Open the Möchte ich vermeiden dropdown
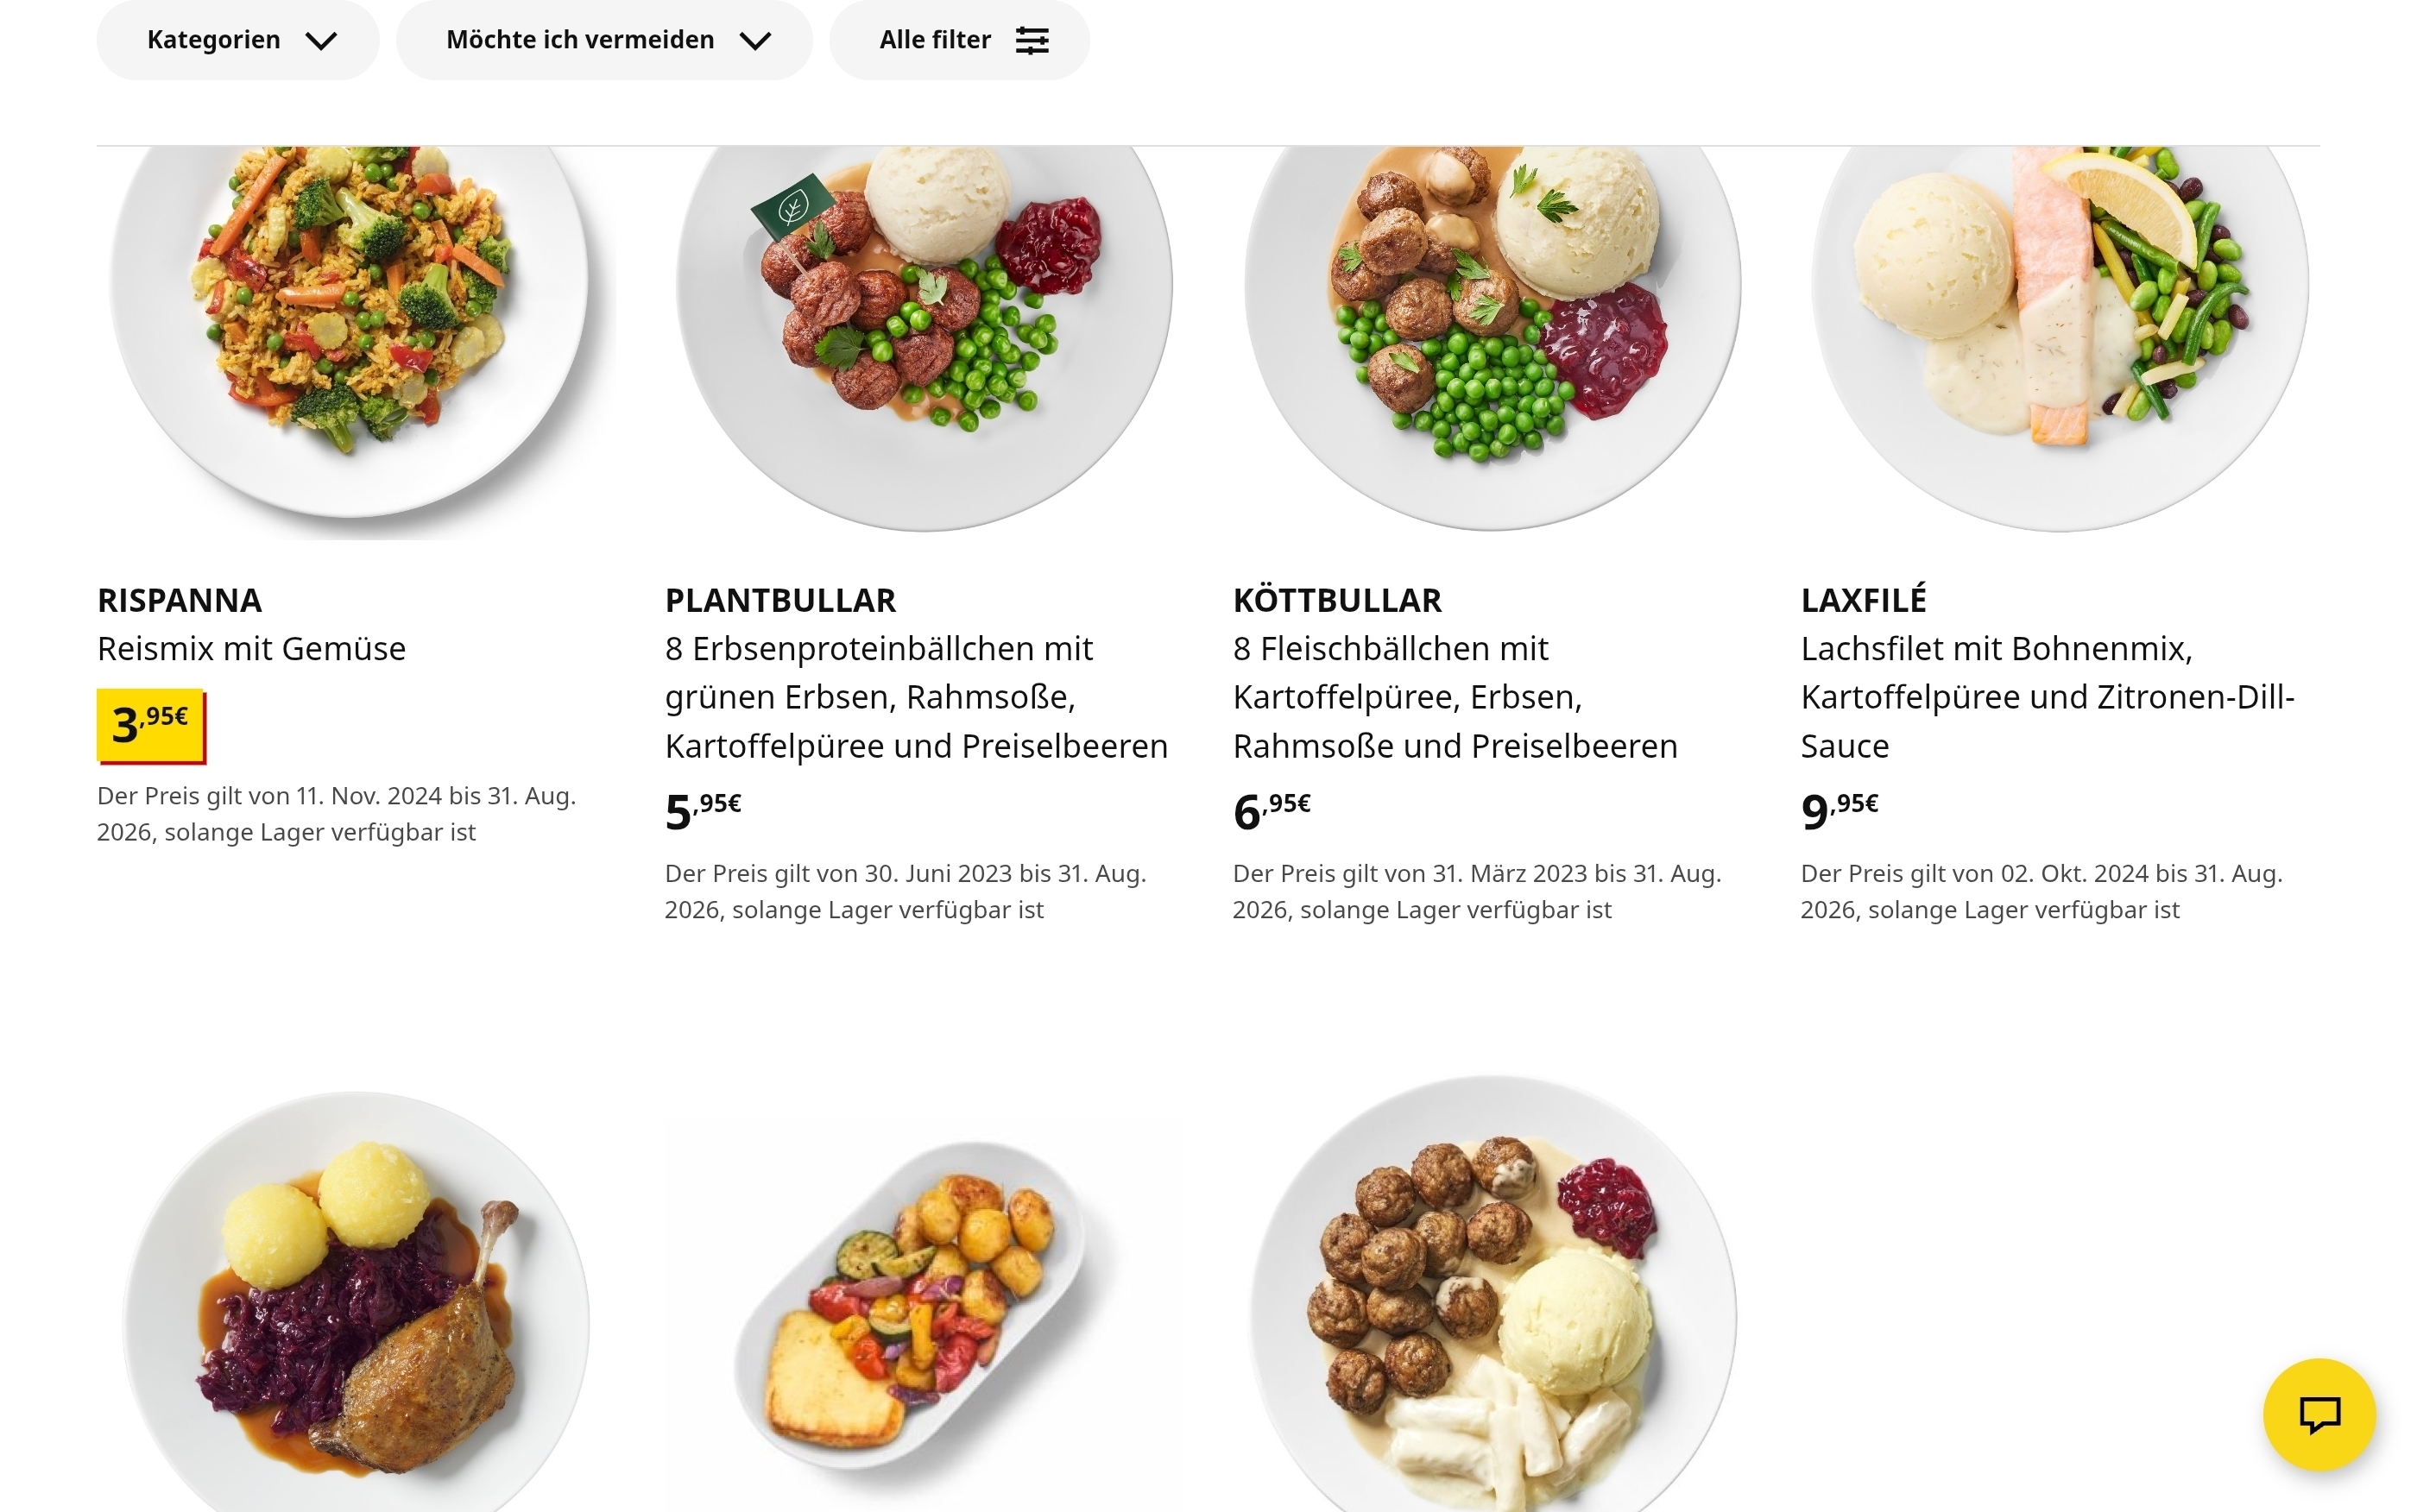The width and height of the screenshot is (2417, 1512). coord(603,40)
